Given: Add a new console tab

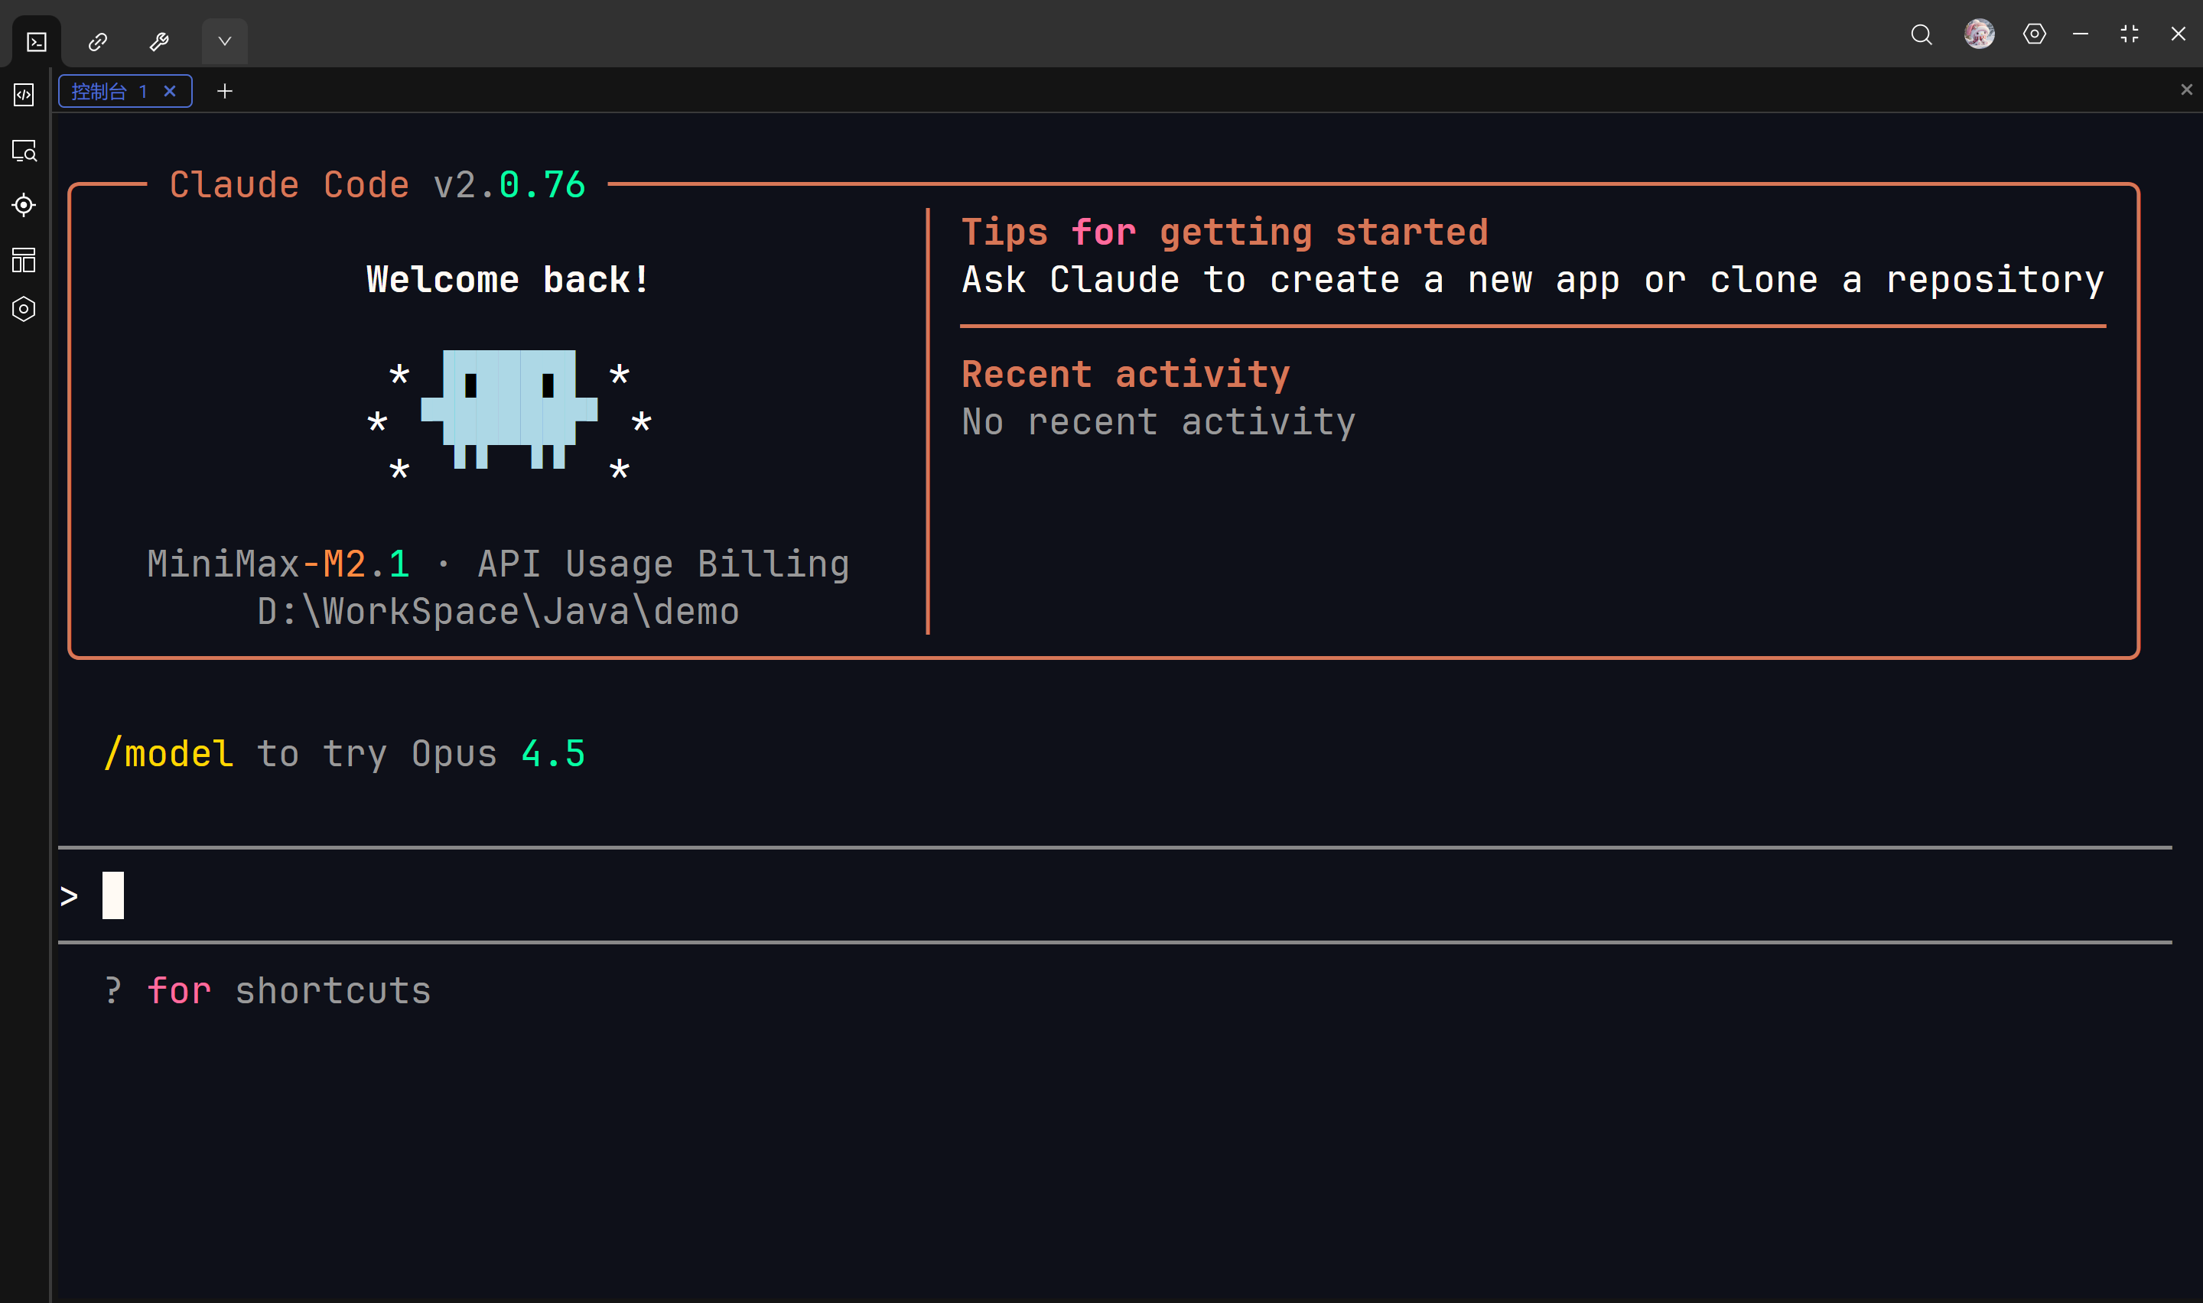Looking at the screenshot, I should point(225,91).
